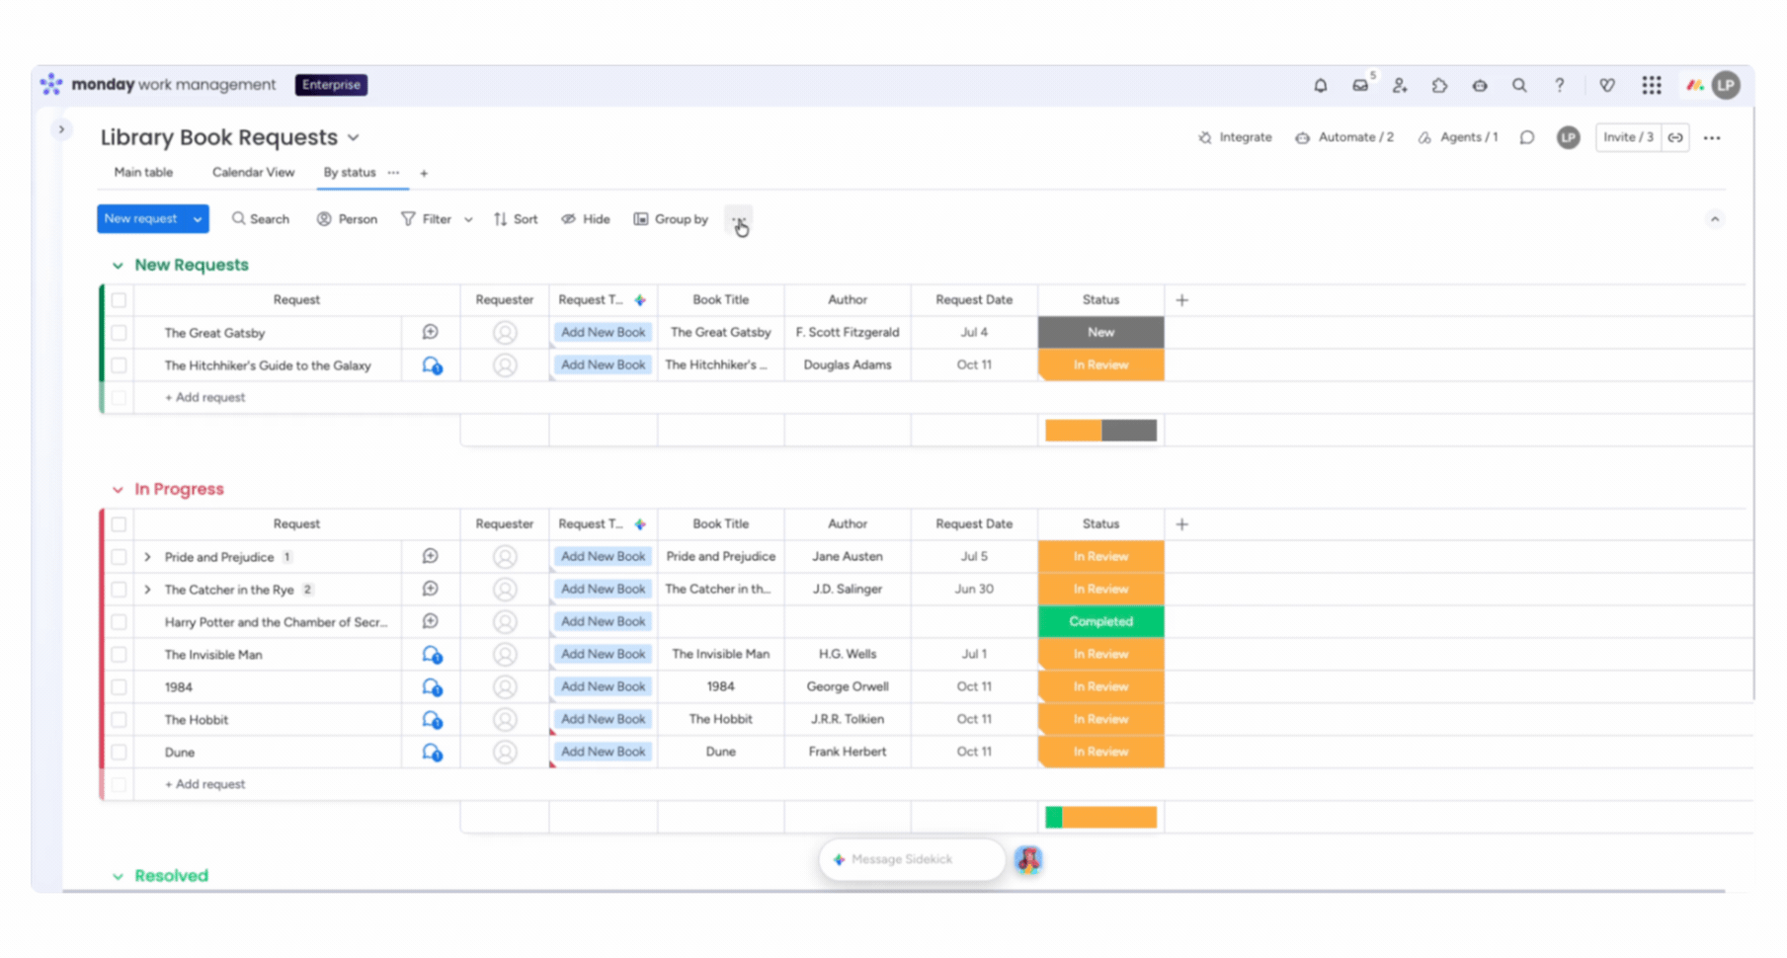Add a new view with plus tab

(x=424, y=174)
